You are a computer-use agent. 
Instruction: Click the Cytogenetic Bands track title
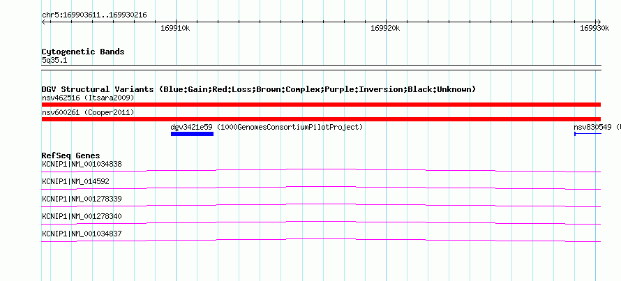(83, 52)
